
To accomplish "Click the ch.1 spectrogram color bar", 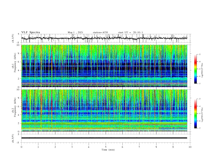I will (195, 69).
